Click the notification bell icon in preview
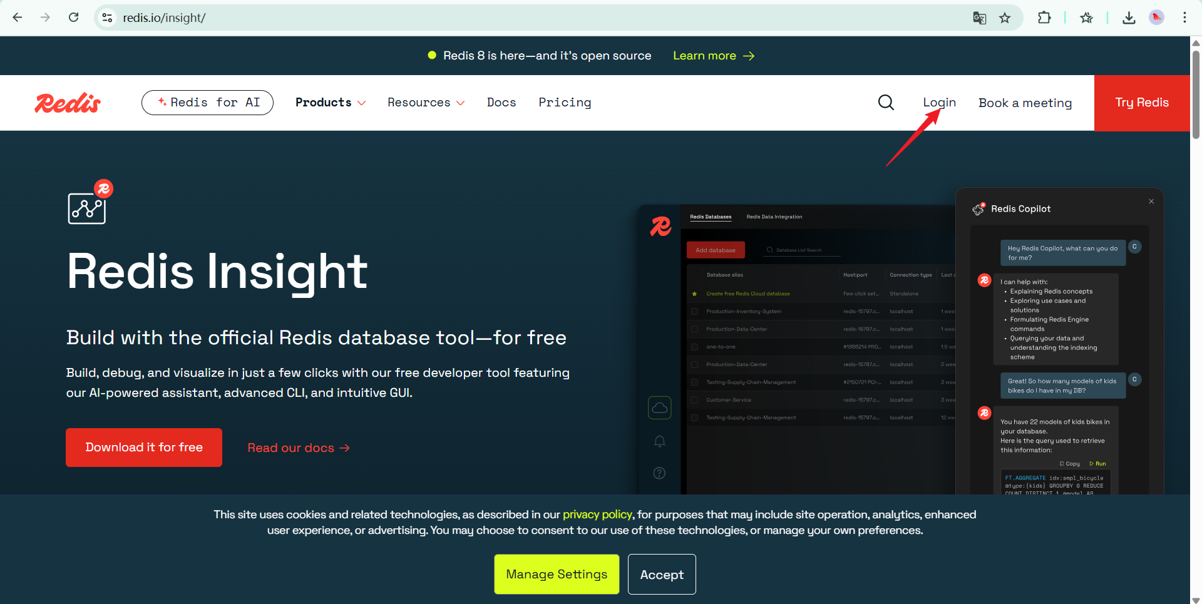Image resolution: width=1202 pixels, height=604 pixels. coord(660,442)
